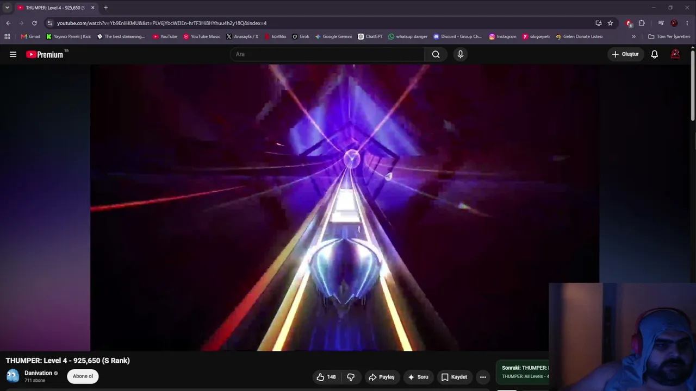Screen dimensions: 696x391
Task: Open Anasayfa / X bookmark
Action: coord(242,36)
